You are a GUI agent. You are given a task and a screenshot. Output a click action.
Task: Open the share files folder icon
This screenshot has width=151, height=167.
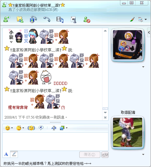click(x=20, y=19)
